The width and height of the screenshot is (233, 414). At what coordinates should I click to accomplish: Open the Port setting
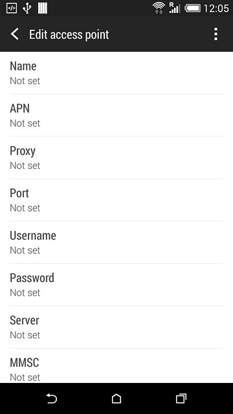tap(116, 200)
